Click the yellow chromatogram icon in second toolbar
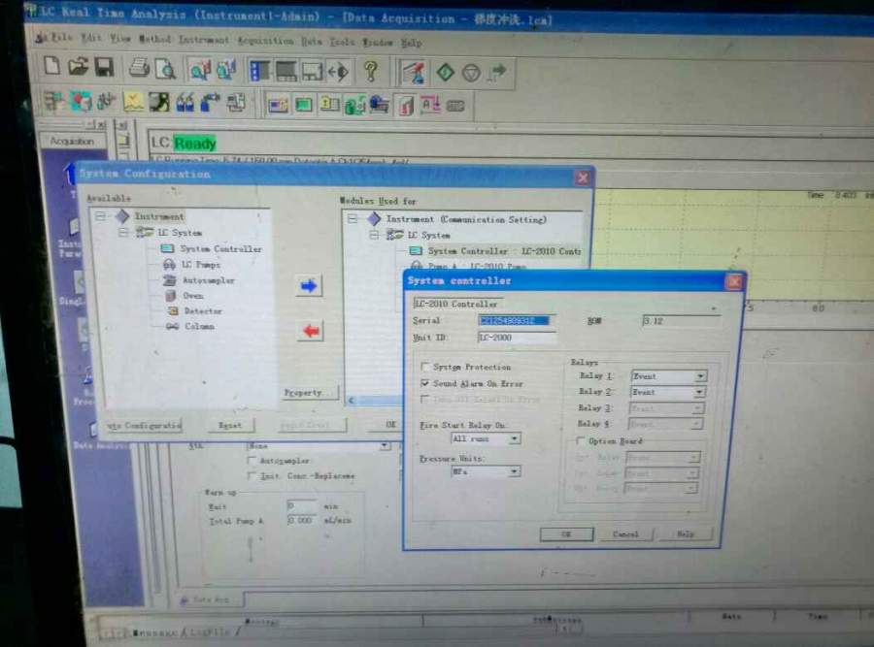The width and height of the screenshot is (874, 647). 133,102
